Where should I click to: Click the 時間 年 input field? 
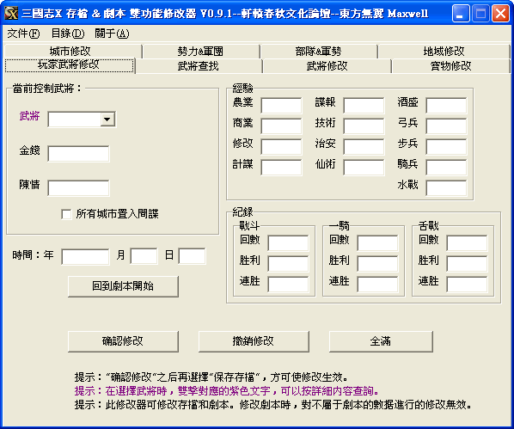coord(85,256)
